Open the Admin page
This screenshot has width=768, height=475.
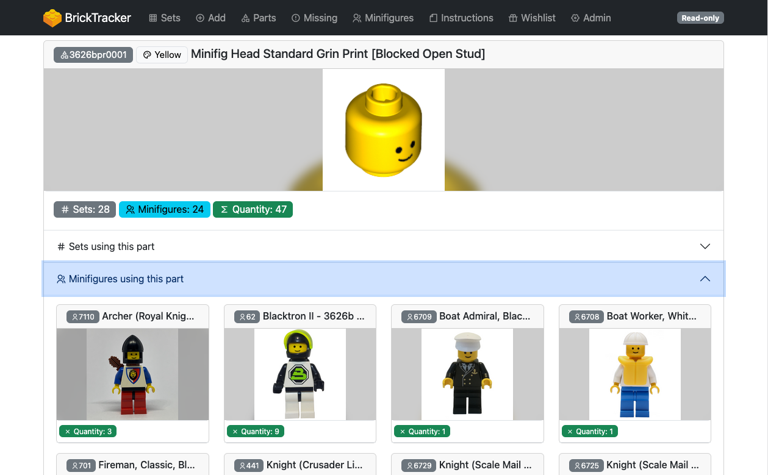point(590,18)
